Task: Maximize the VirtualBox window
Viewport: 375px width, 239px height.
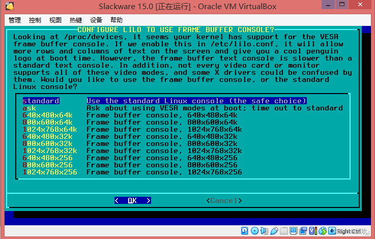Action: pos(342,5)
